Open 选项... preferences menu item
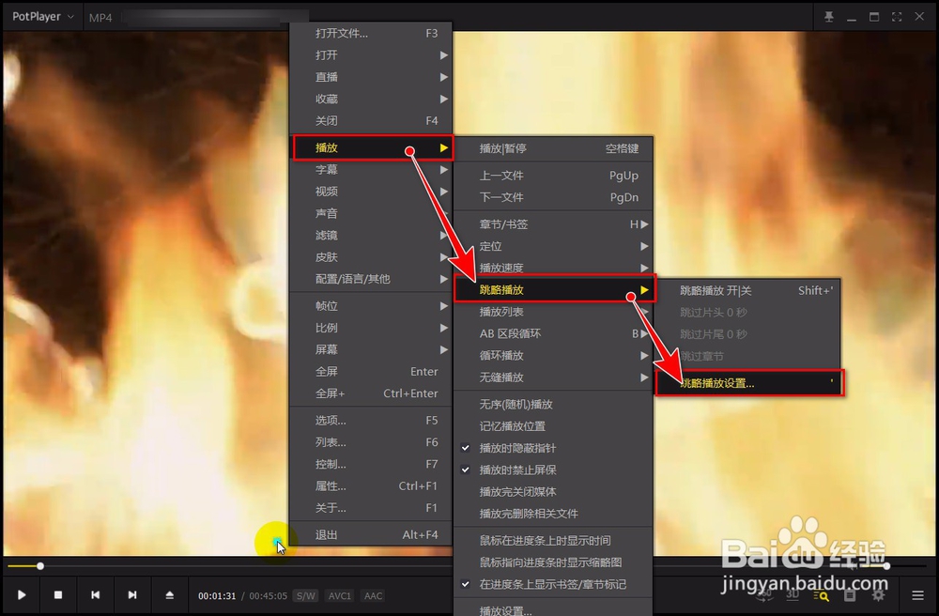The height and width of the screenshot is (616, 939). pyautogui.click(x=371, y=421)
